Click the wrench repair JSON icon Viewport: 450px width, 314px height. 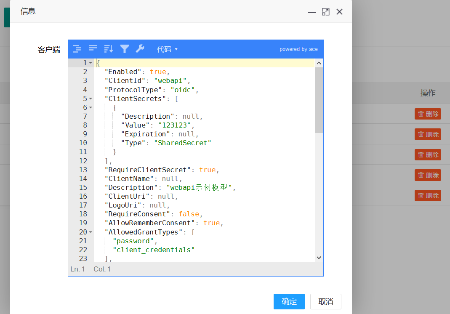coord(140,49)
